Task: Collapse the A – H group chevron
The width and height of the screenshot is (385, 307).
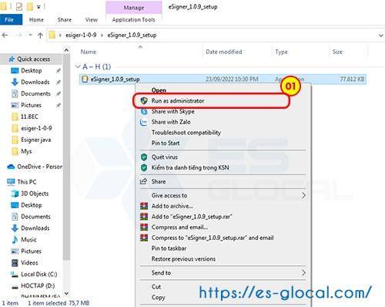Action: click(x=78, y=66)
